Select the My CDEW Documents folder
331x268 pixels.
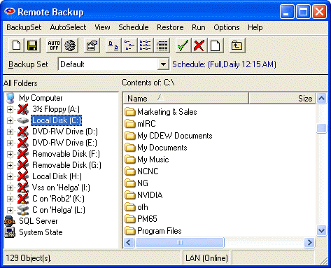click(169, 136)
